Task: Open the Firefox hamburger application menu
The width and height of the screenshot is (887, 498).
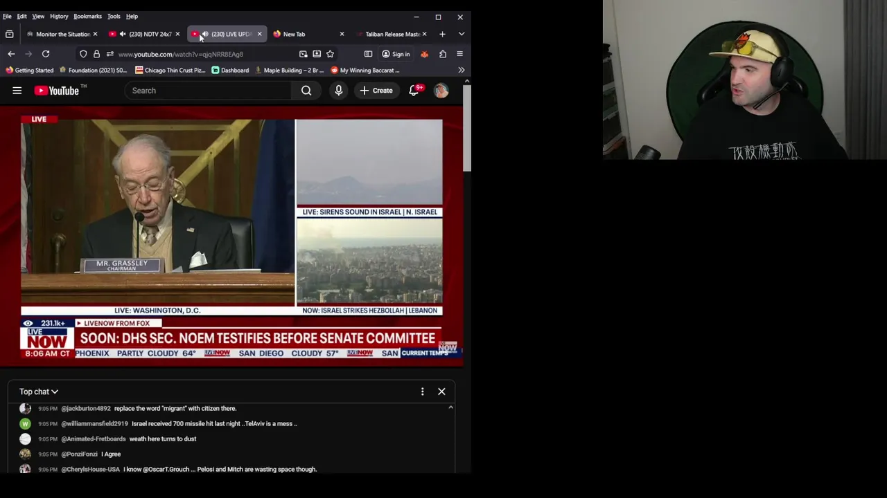Action: click(x=459, y=54)
